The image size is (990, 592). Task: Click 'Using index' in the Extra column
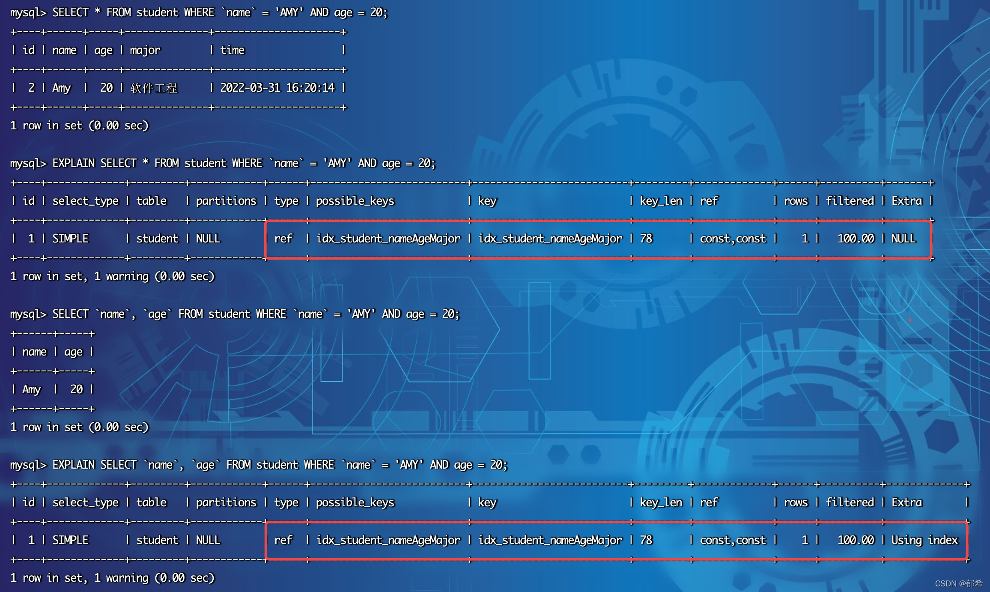point(924,540)
